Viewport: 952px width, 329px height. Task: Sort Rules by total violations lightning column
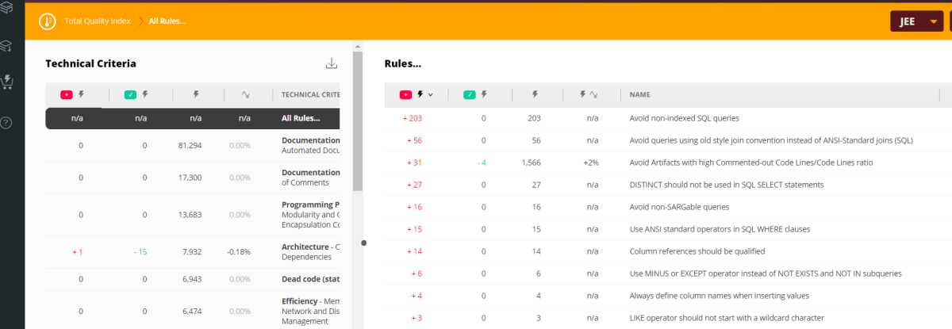click(534, 94)
